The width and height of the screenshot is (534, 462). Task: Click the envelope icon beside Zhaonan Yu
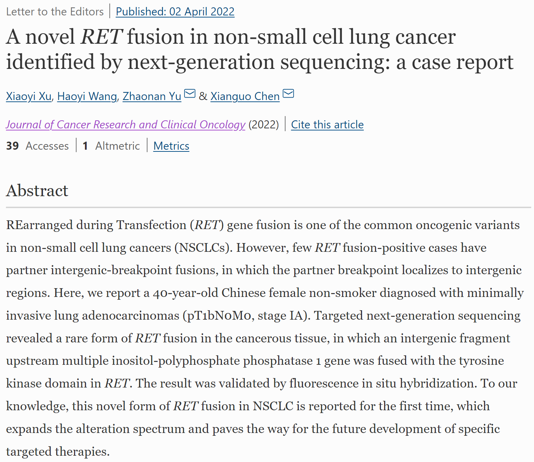tap(190, 94)
